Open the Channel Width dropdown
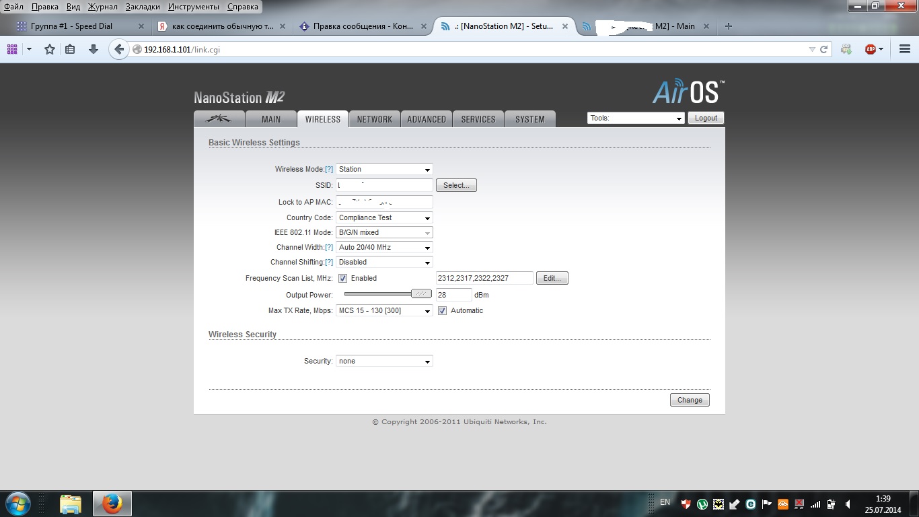This screenshot has width=919, height=517. (384, 248)
